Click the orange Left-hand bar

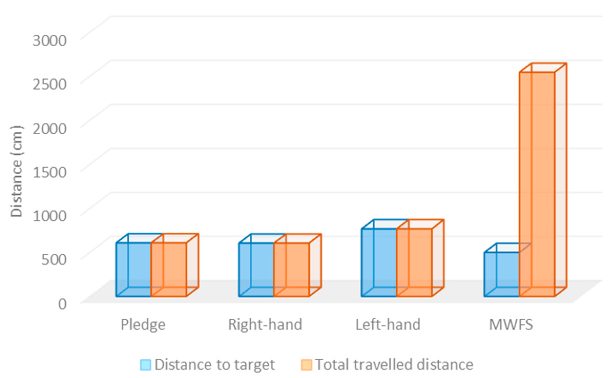(414, 262)
